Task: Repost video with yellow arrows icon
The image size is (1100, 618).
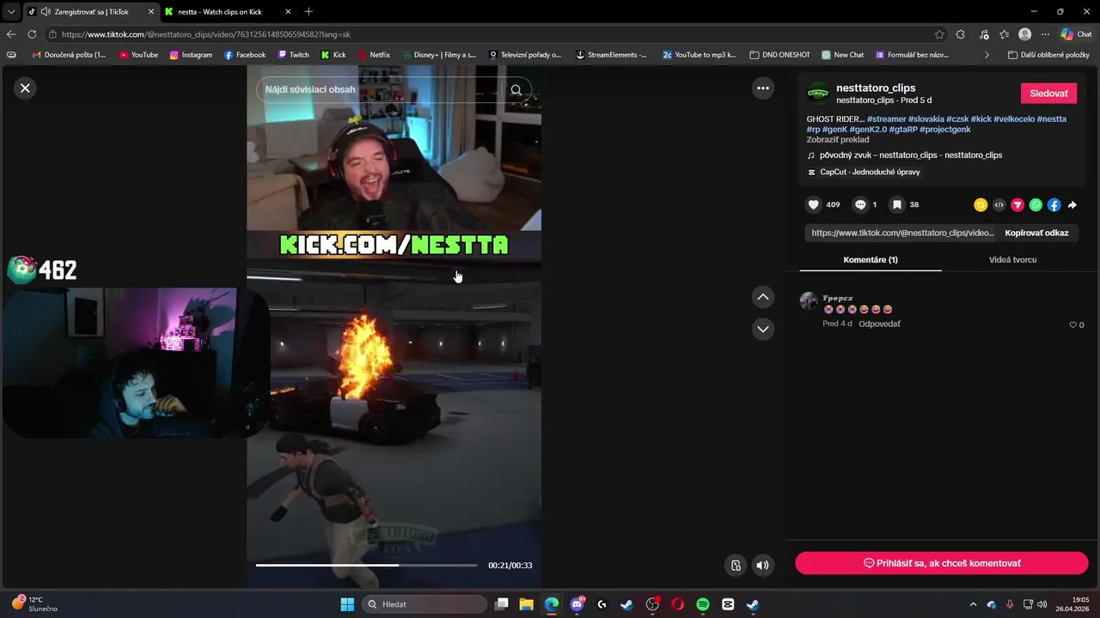Action: (981, 205)
